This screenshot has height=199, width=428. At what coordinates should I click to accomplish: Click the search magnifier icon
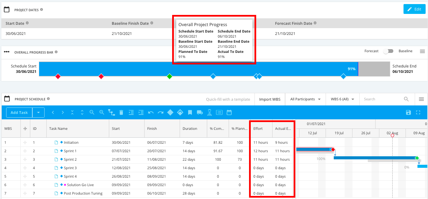[x=406, y=99]
